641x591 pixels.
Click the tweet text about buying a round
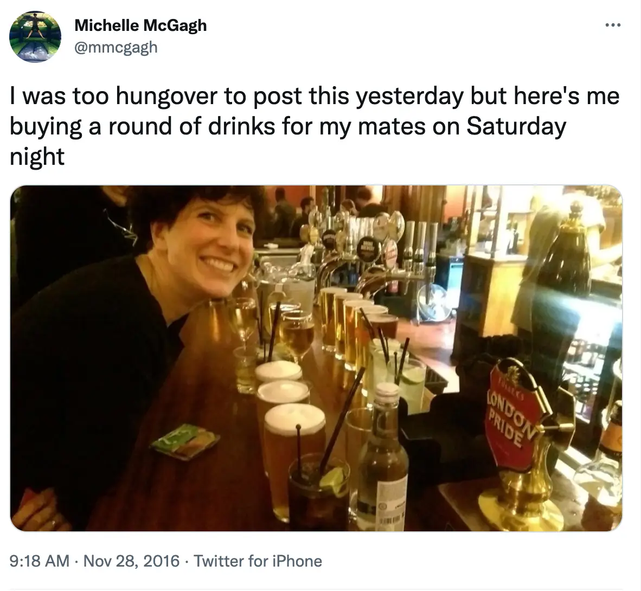click(x=315, y=126)
